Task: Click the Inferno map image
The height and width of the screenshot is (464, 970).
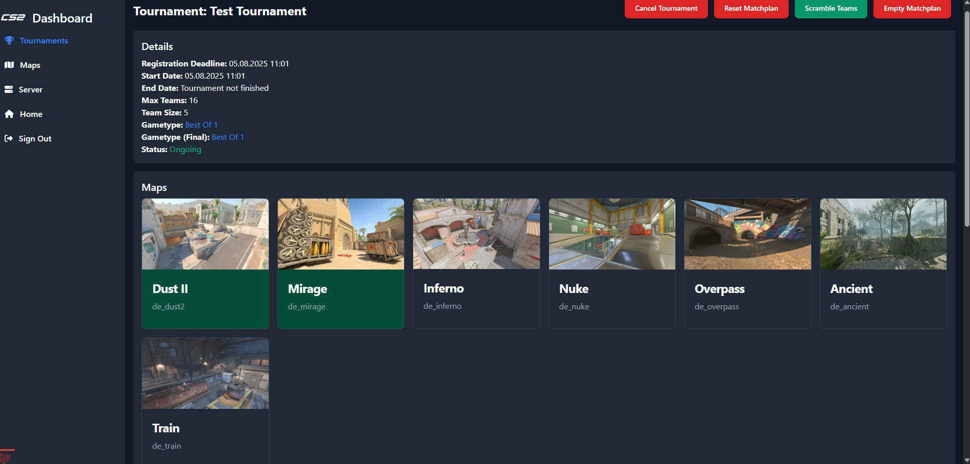Action: point(477,234)
